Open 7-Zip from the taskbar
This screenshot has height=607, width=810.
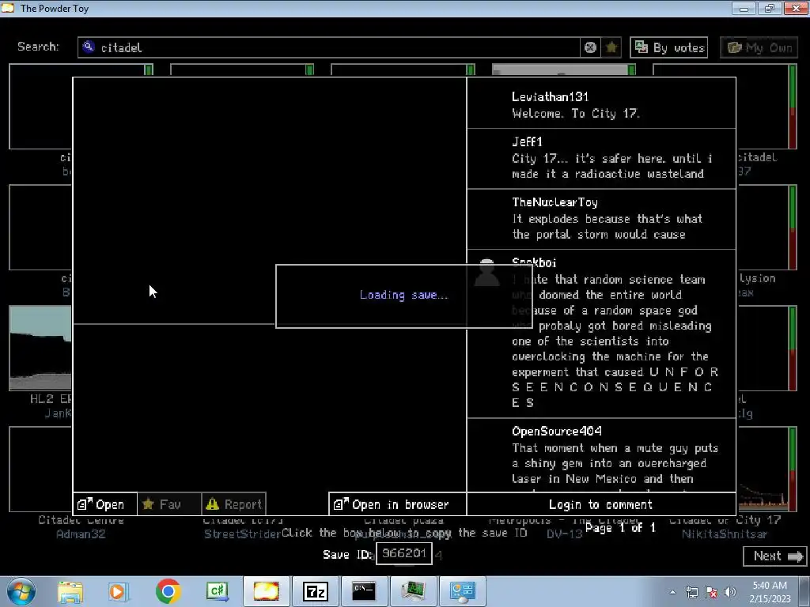click(x=315, y=591)
